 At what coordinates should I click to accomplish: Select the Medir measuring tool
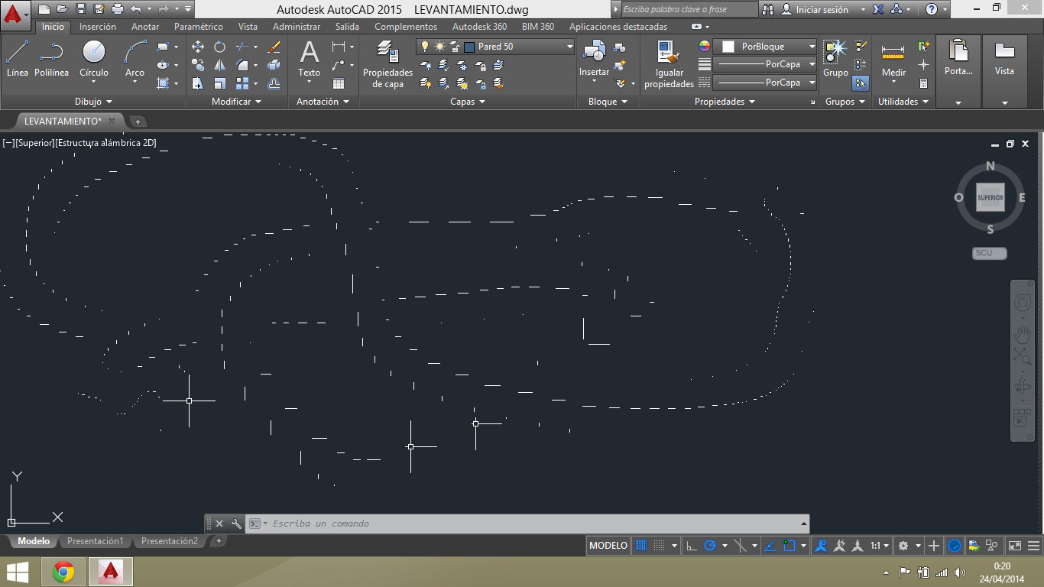893,59
